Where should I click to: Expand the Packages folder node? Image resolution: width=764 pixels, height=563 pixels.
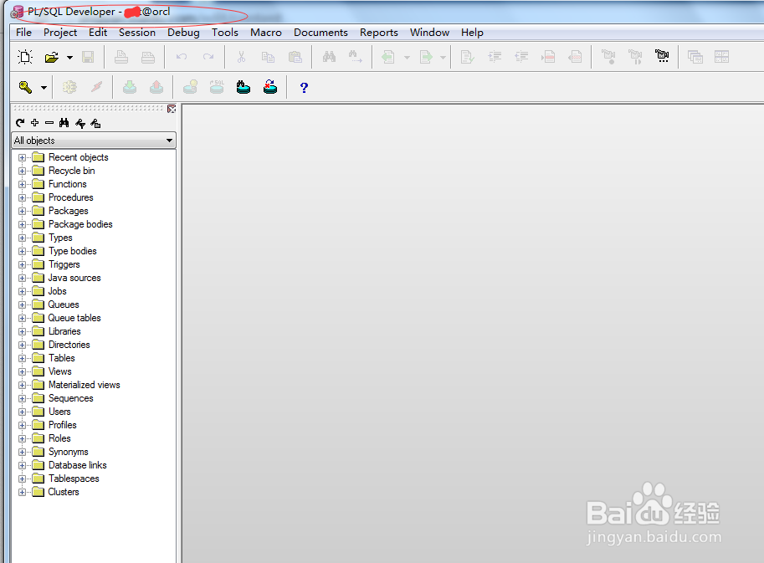[x=22, y=212]
